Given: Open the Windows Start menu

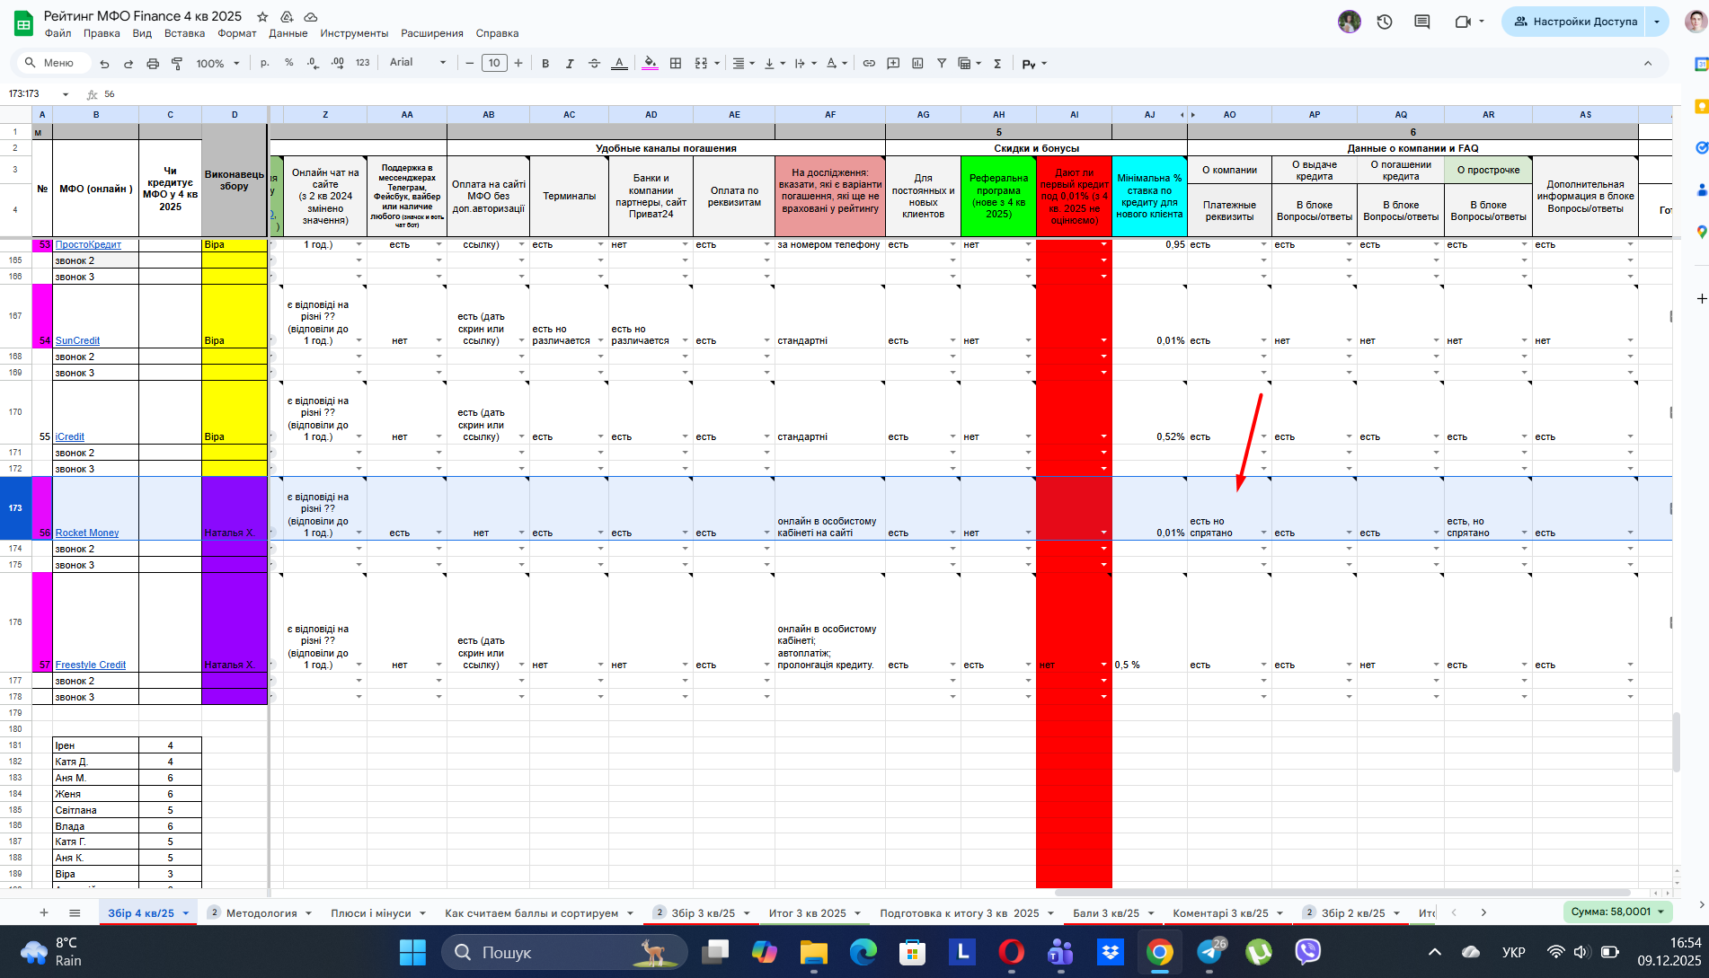Looking at the screenshot, I should (412, 951).
